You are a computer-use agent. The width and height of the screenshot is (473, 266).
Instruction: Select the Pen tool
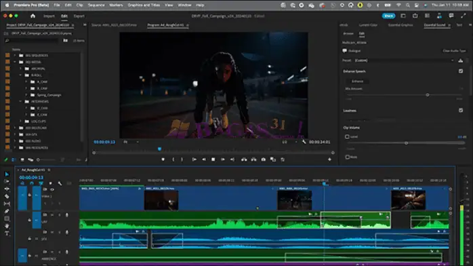(7, 211)
